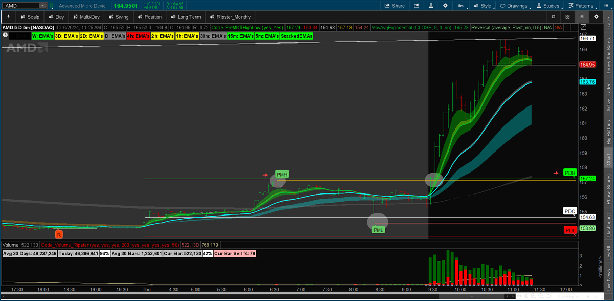This screenshot has width=614, height=301.
Task: Switch to four-cell grid layout icon
Action: (567, 17)
